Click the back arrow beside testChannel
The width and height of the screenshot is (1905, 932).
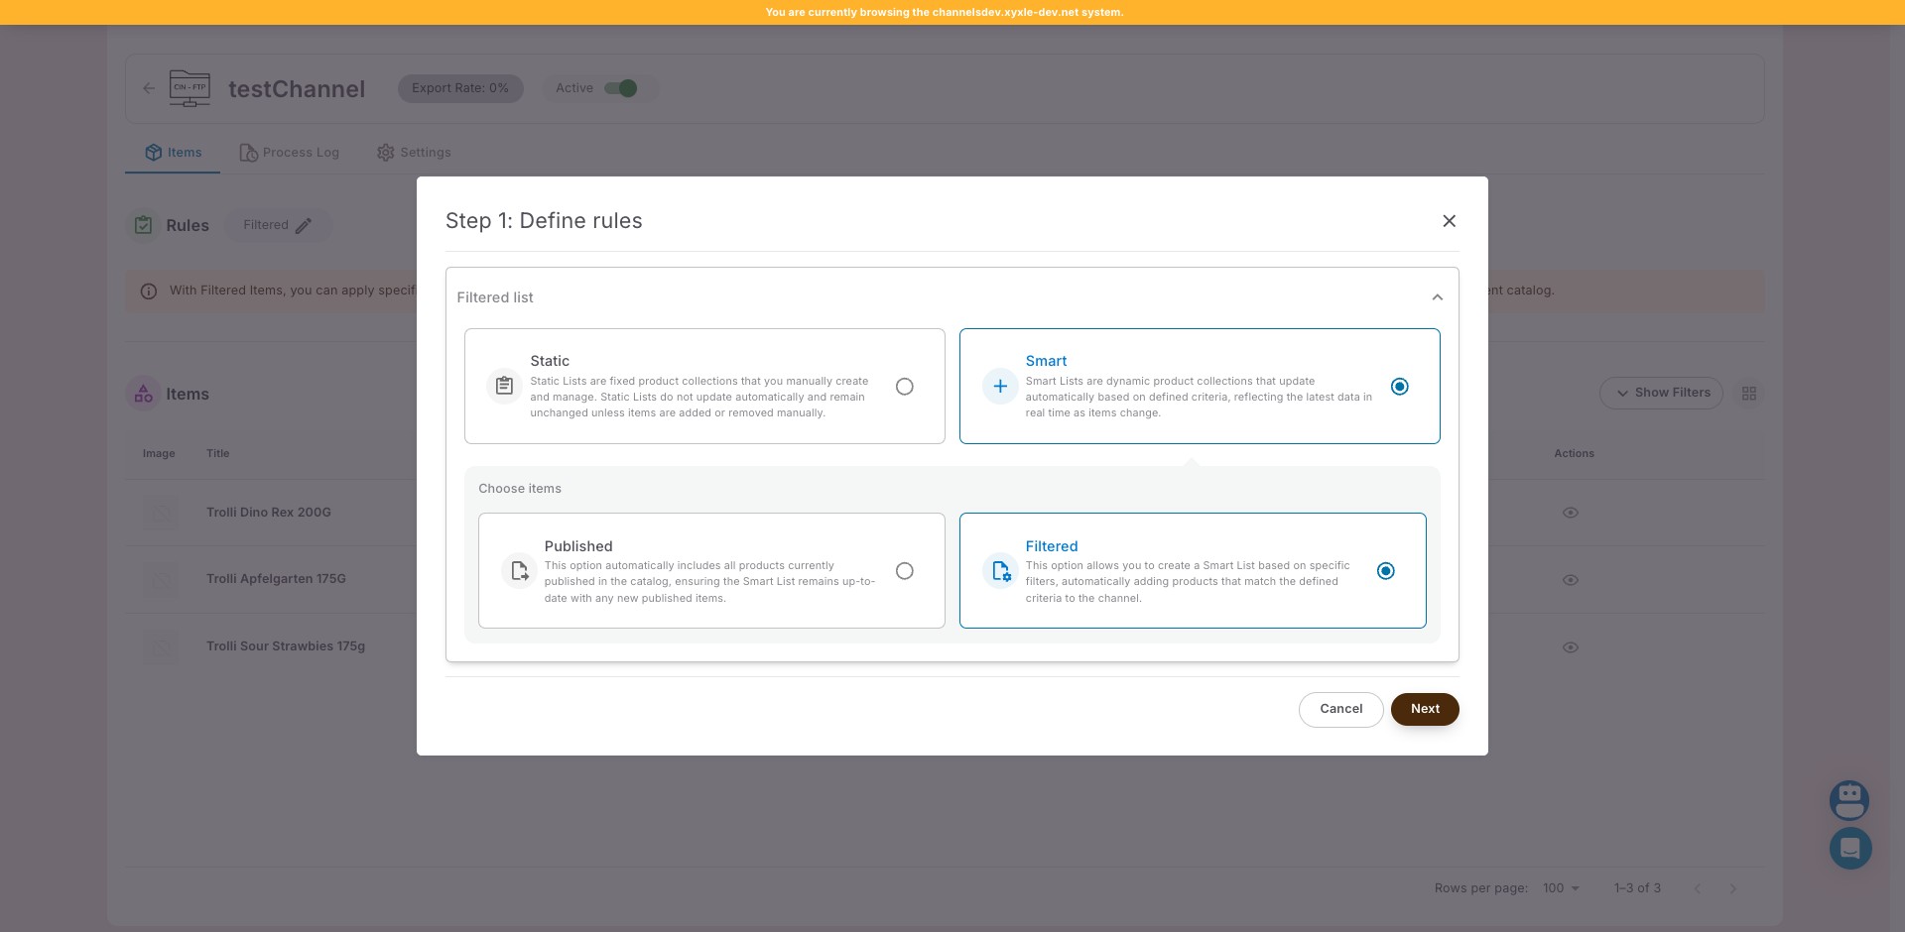coord(149,88)
